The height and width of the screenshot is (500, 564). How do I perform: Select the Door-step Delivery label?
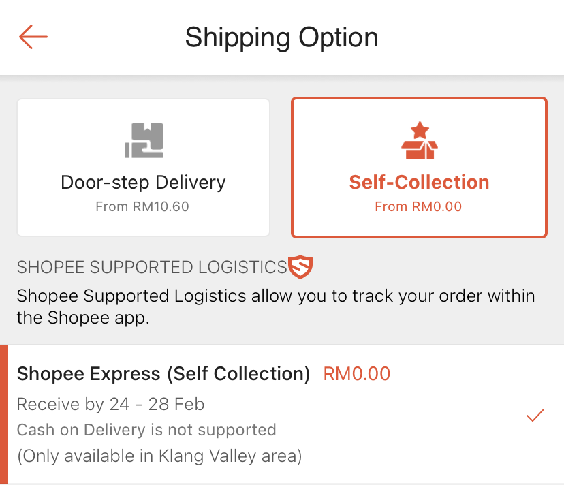tap(143, 183)
